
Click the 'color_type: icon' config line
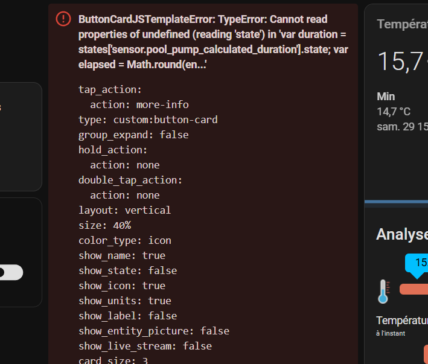pyautogui.click(x=125, y=240)
